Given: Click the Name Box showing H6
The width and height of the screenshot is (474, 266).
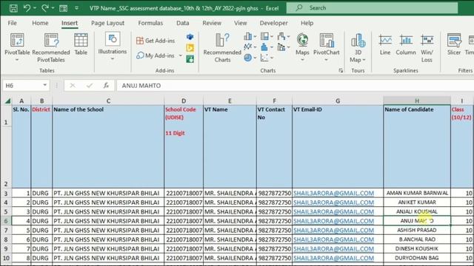Looking at the screenshot, I should (22, 86).
